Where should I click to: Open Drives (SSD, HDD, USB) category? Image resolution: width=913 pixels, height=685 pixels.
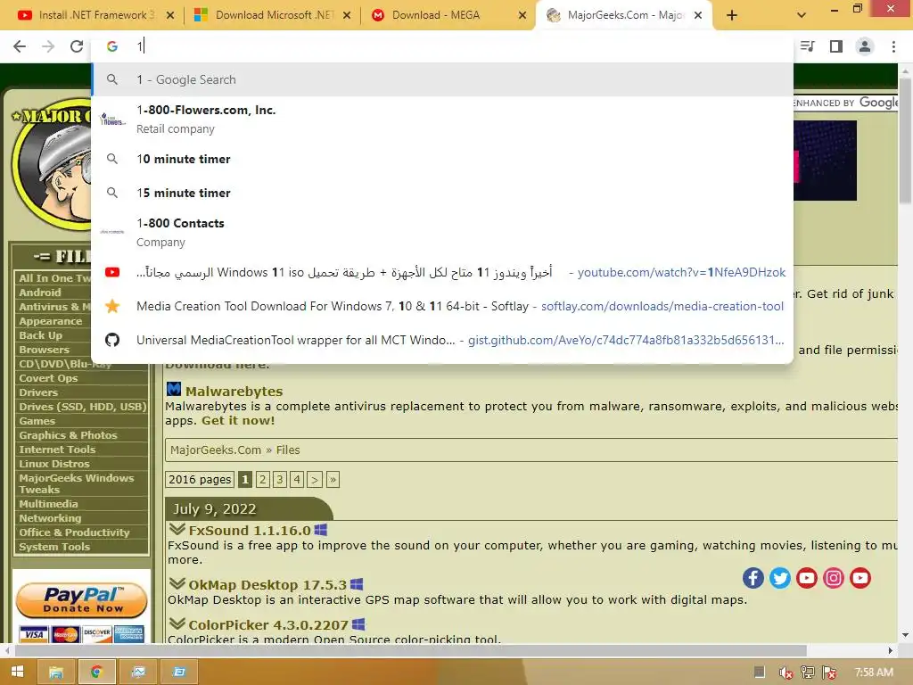click(x=82, y=407)
